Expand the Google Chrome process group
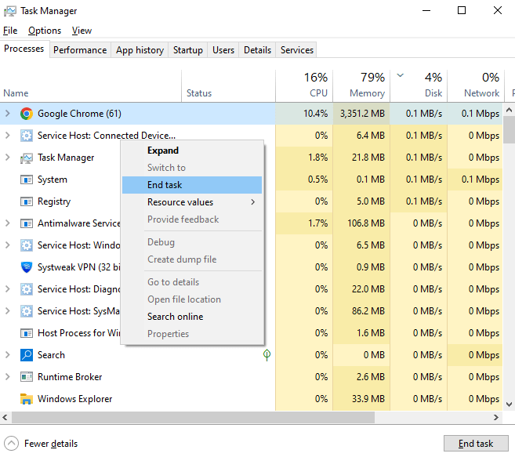 [x=8, y=114]
